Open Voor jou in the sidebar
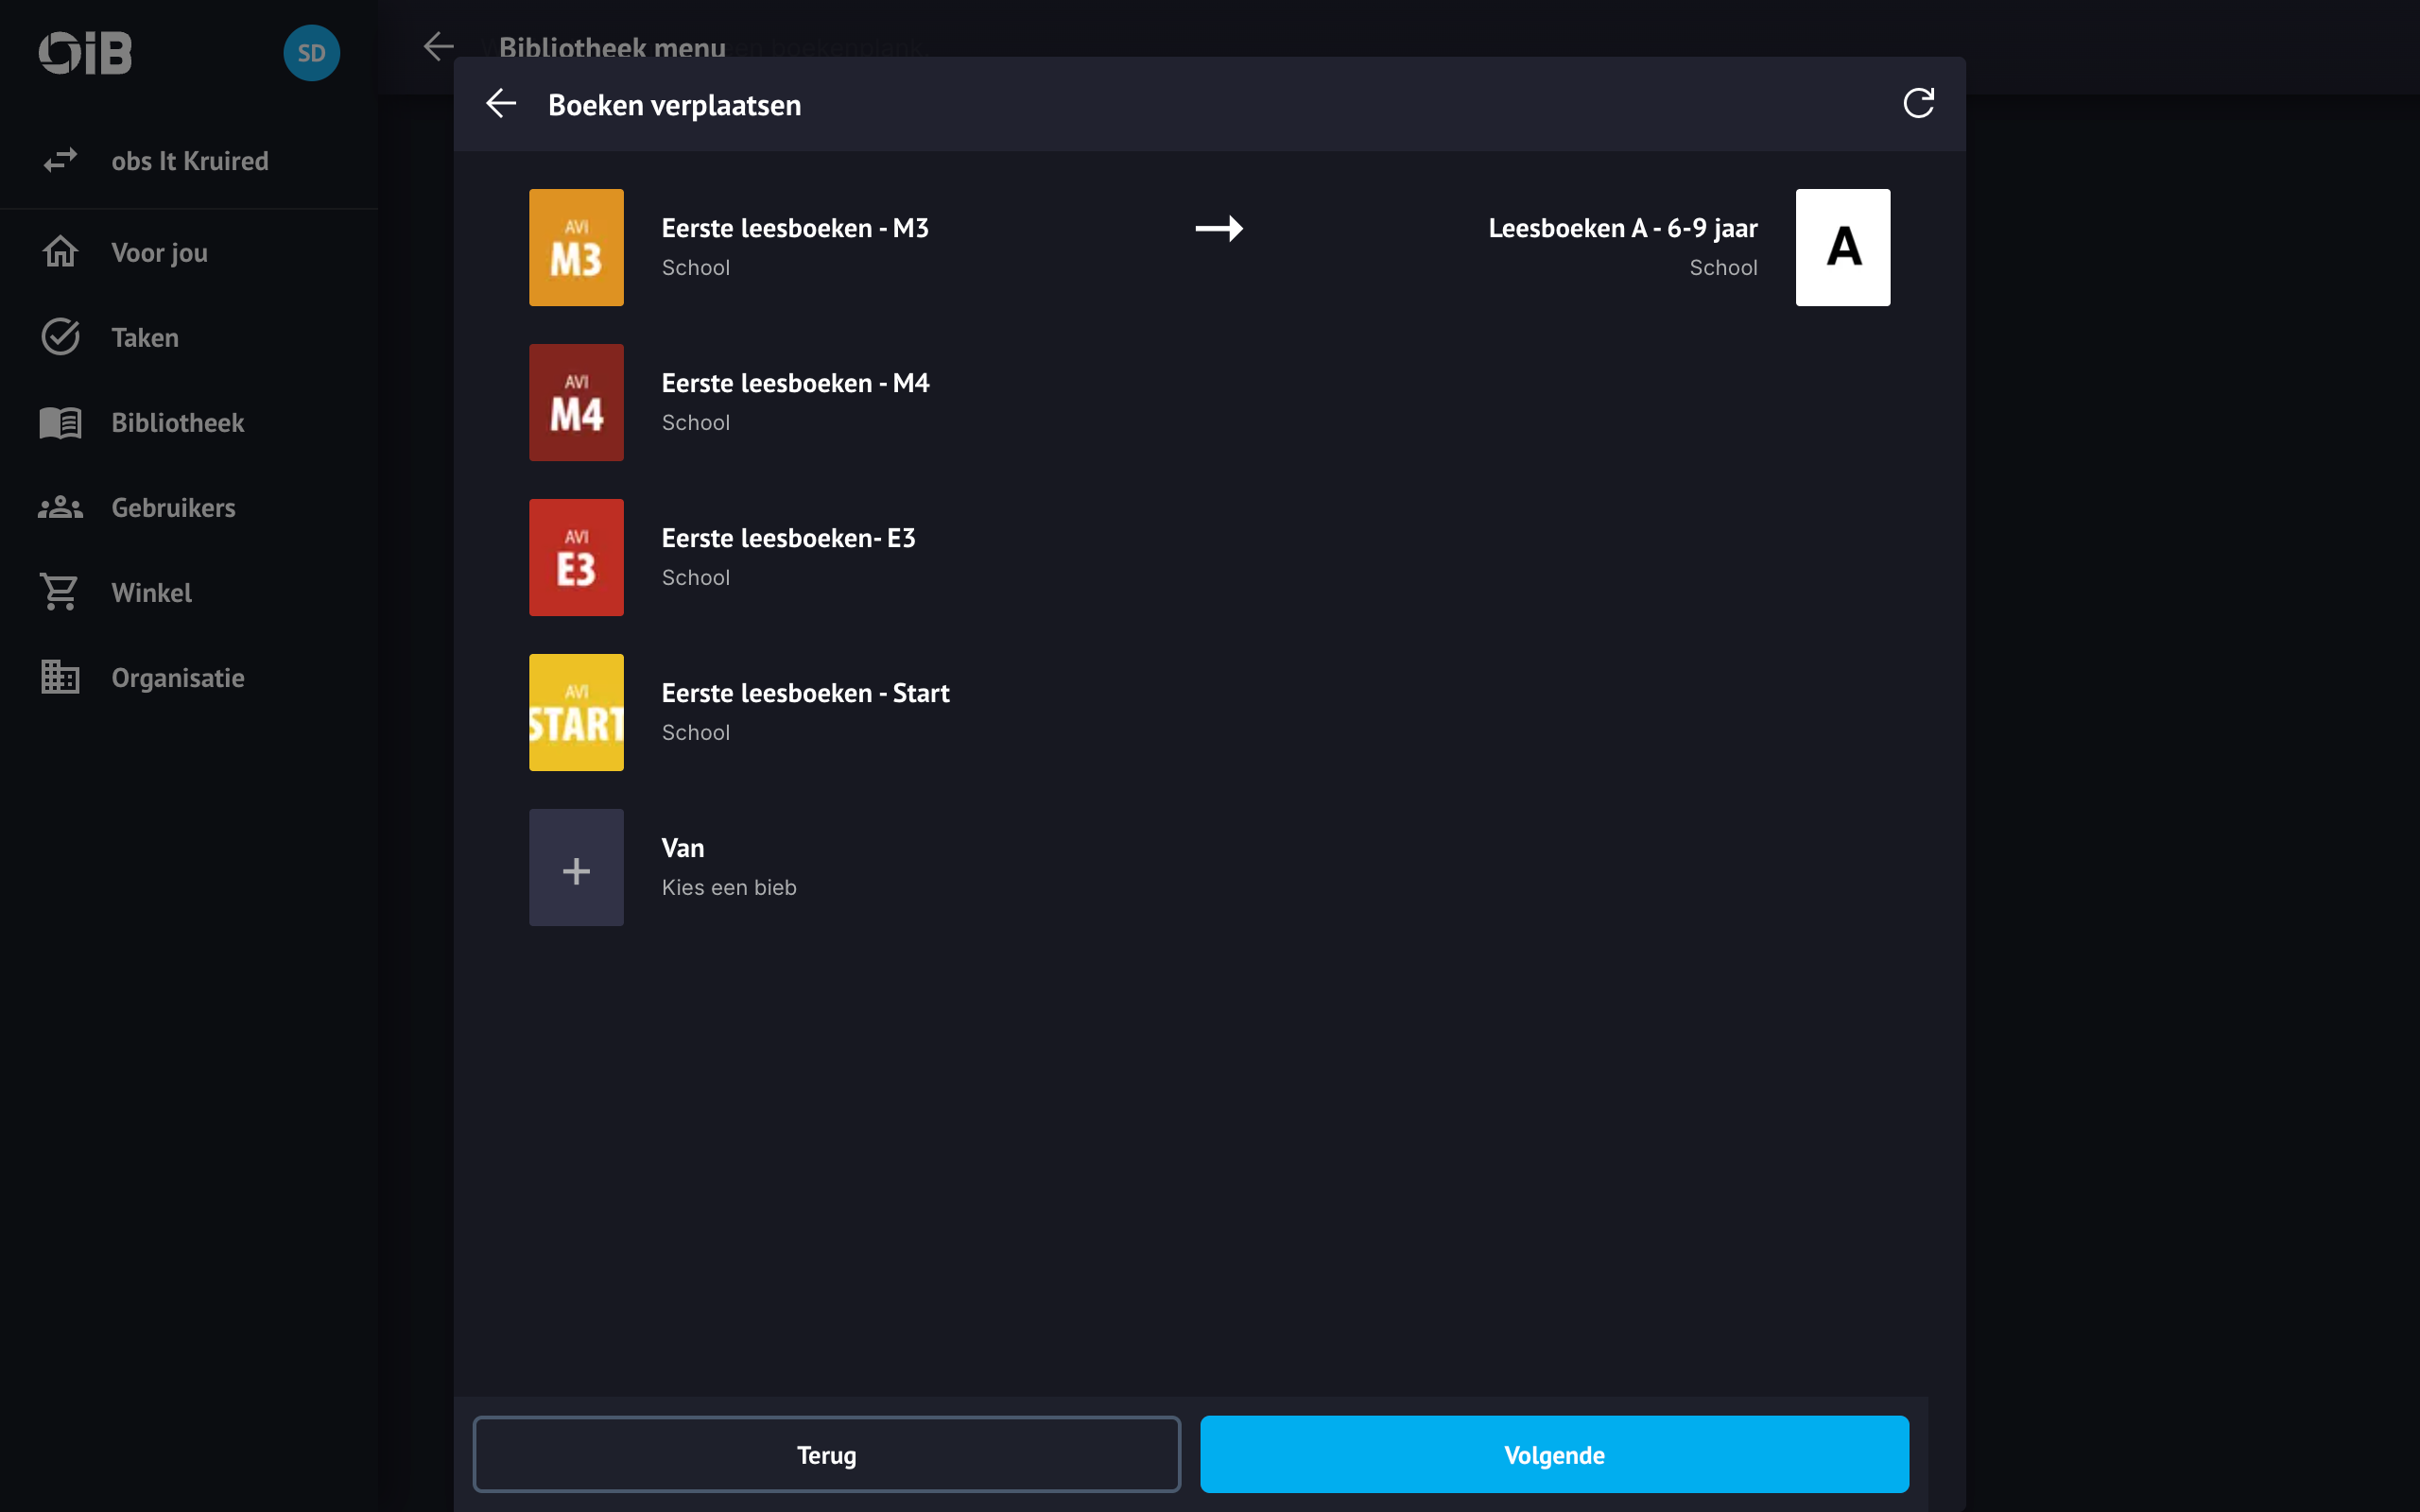 (159, 252)
